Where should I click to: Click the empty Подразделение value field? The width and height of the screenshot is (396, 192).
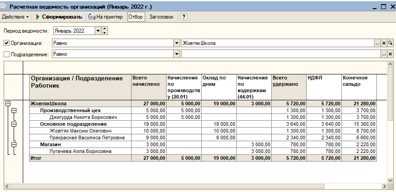[x=281, y=54]
